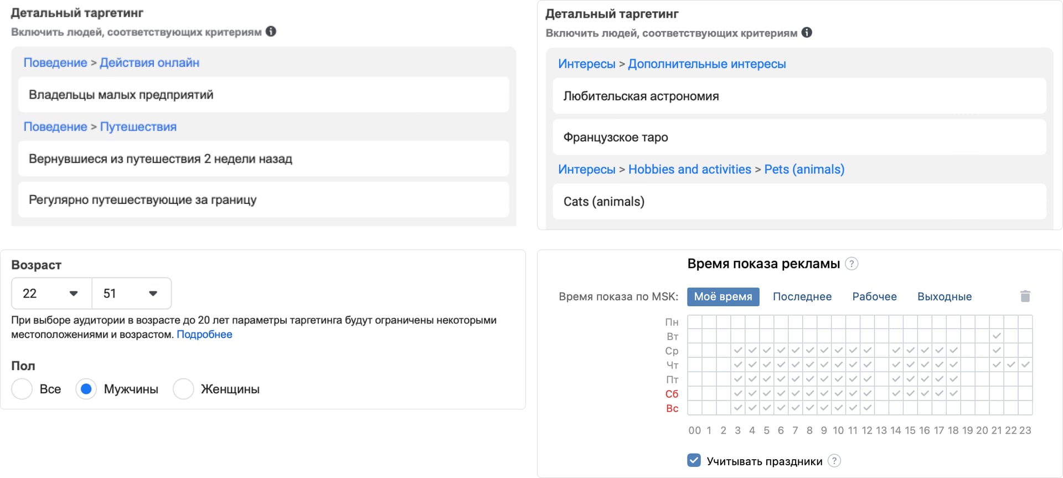1063x478 pixels.
Task: Switch to the Моё время tab
Action: tap(723, 297)
